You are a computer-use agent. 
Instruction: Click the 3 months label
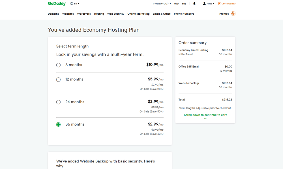point(74,65)
